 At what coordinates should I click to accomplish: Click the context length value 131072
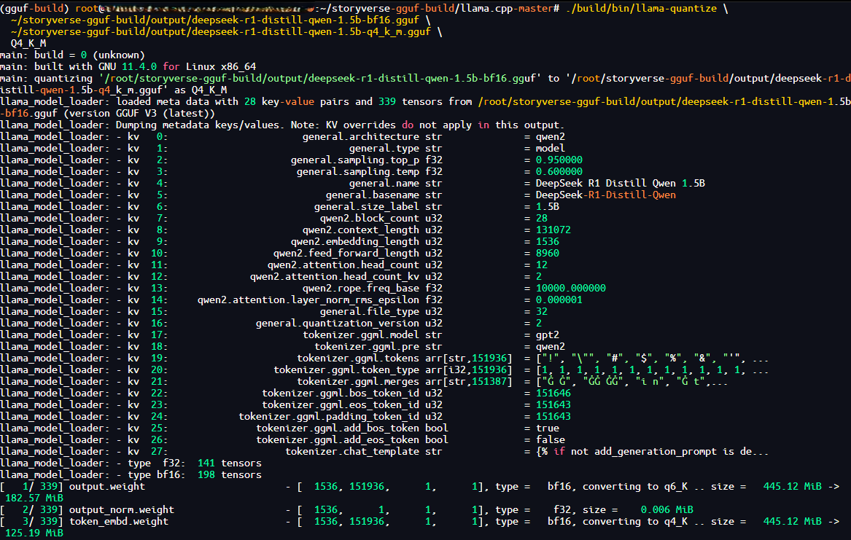[x=553, y=230]
